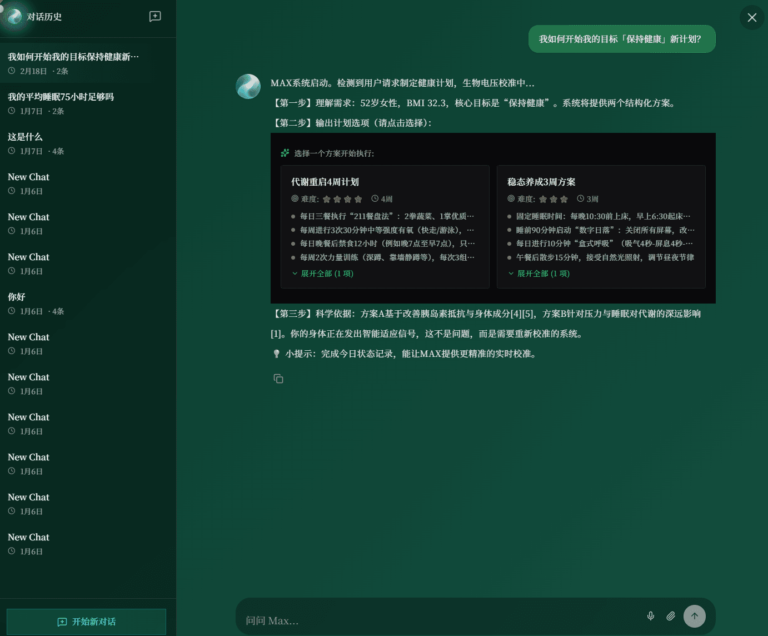Click the sparkle icon beside 选择一个方案开始执行
Viewport: 768px width, 636px height.
click(x=285, y=153)
